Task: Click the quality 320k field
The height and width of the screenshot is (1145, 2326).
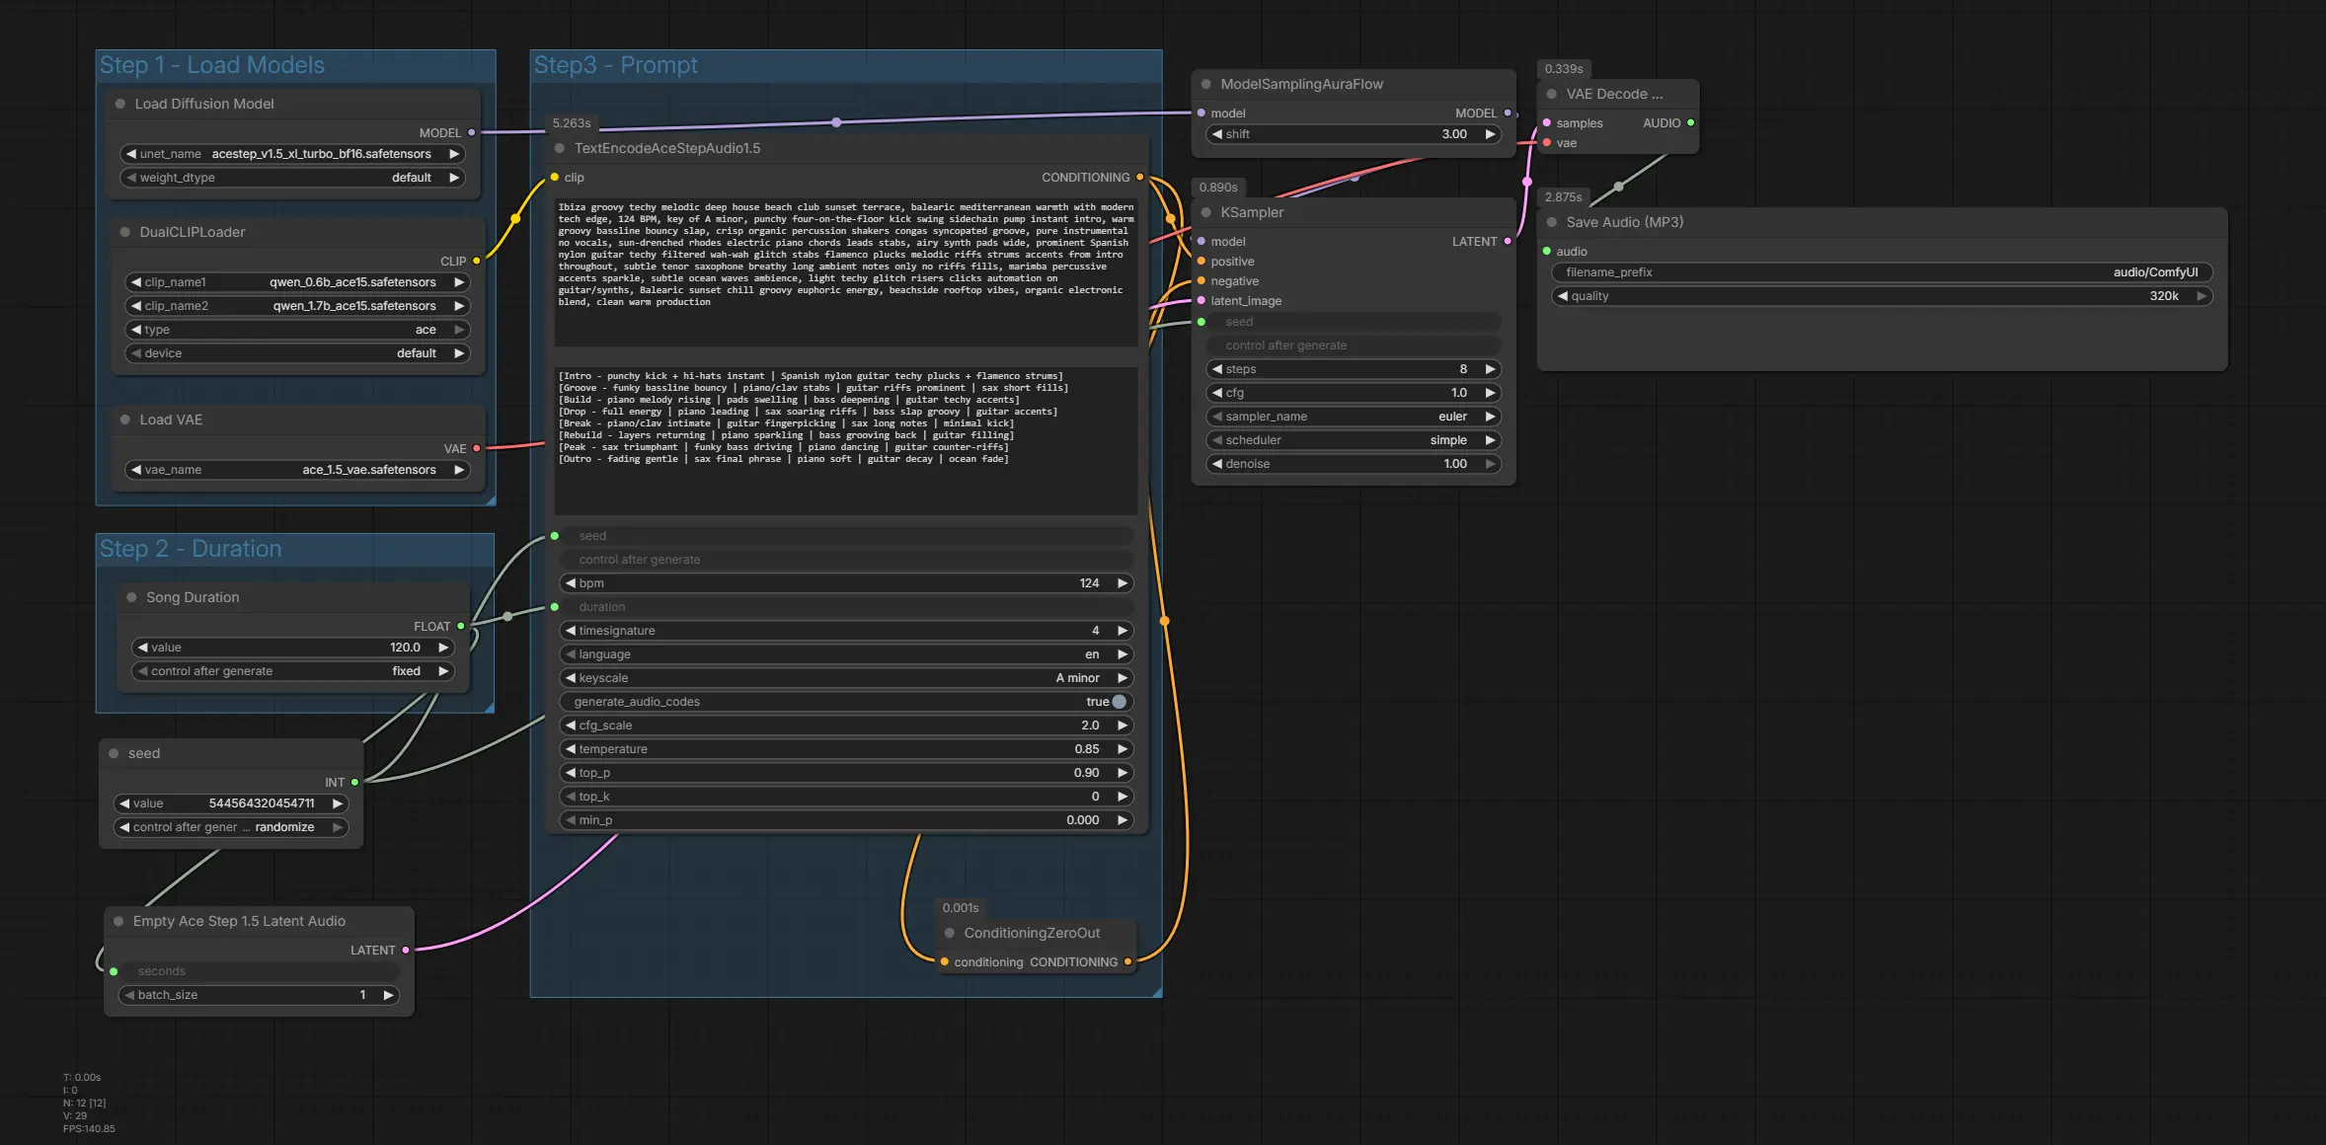Action: (1880, 296)
